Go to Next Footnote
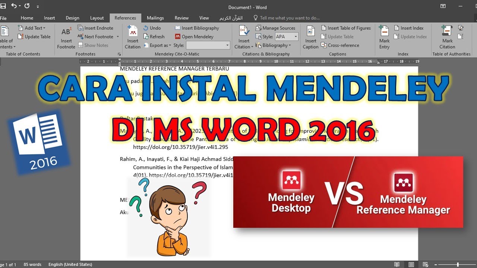Viewport: 477px width, 268px height. click(x=95, y=36)
